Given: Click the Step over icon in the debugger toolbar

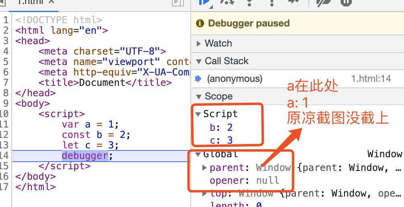Looking at the screenshot, I should [227, 2].
